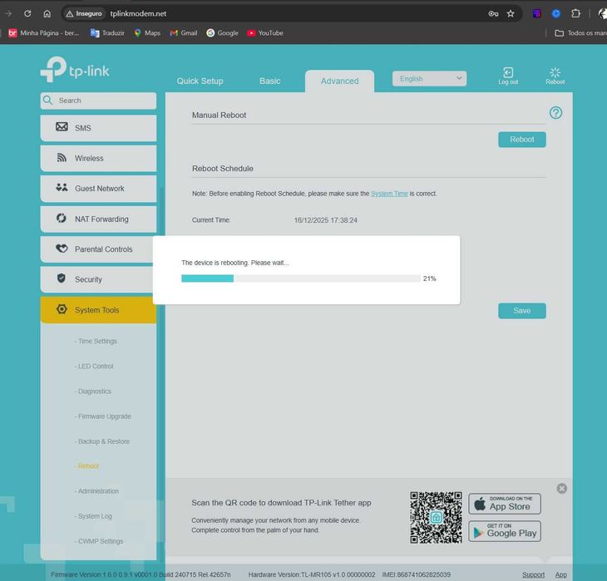Click the Guest Network people icon

[62, 188]
